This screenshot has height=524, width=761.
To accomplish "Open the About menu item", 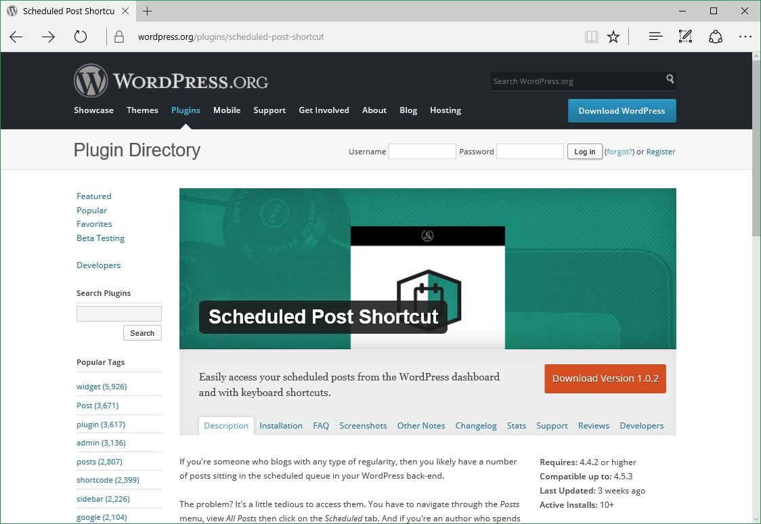I will [x=374, y=110].
